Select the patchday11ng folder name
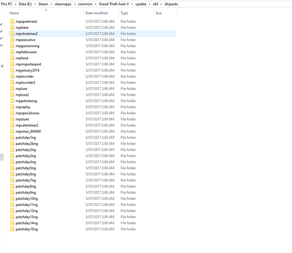 (26, 205)
